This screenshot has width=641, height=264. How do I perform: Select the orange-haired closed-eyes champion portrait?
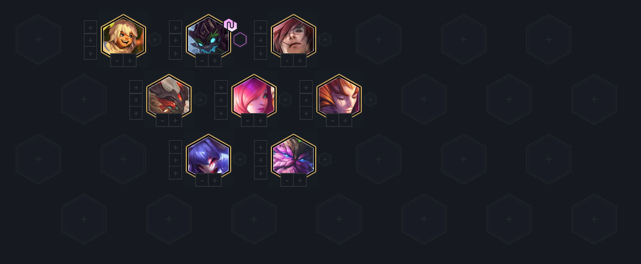tap(339, 96)
